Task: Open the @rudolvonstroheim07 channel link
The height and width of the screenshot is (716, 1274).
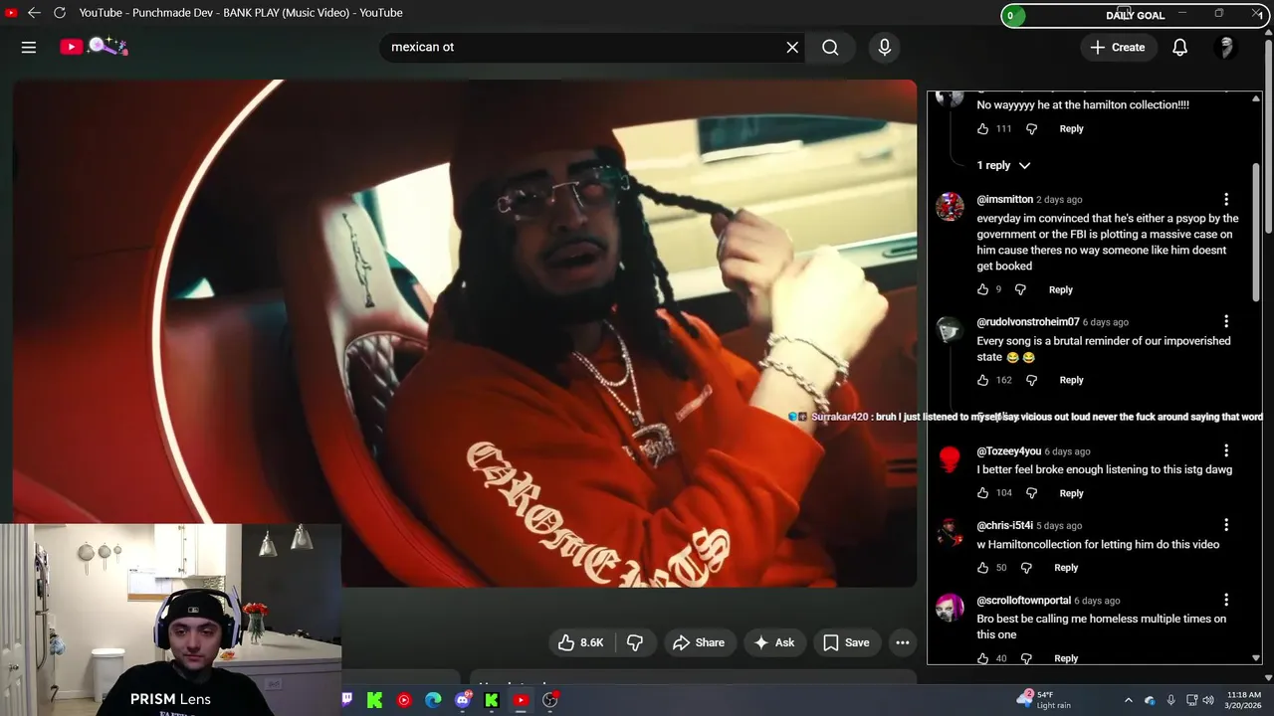Action: click(x=1027, y=322)
